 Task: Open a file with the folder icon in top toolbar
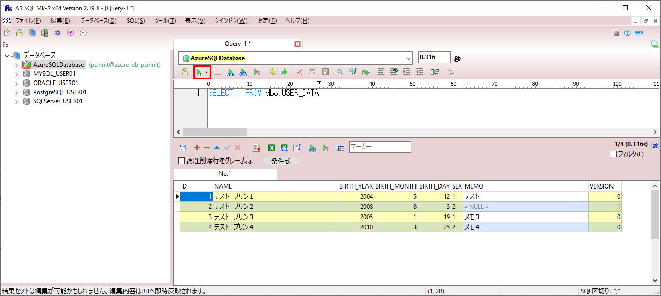pyautogui.click(x=19, y=33)
